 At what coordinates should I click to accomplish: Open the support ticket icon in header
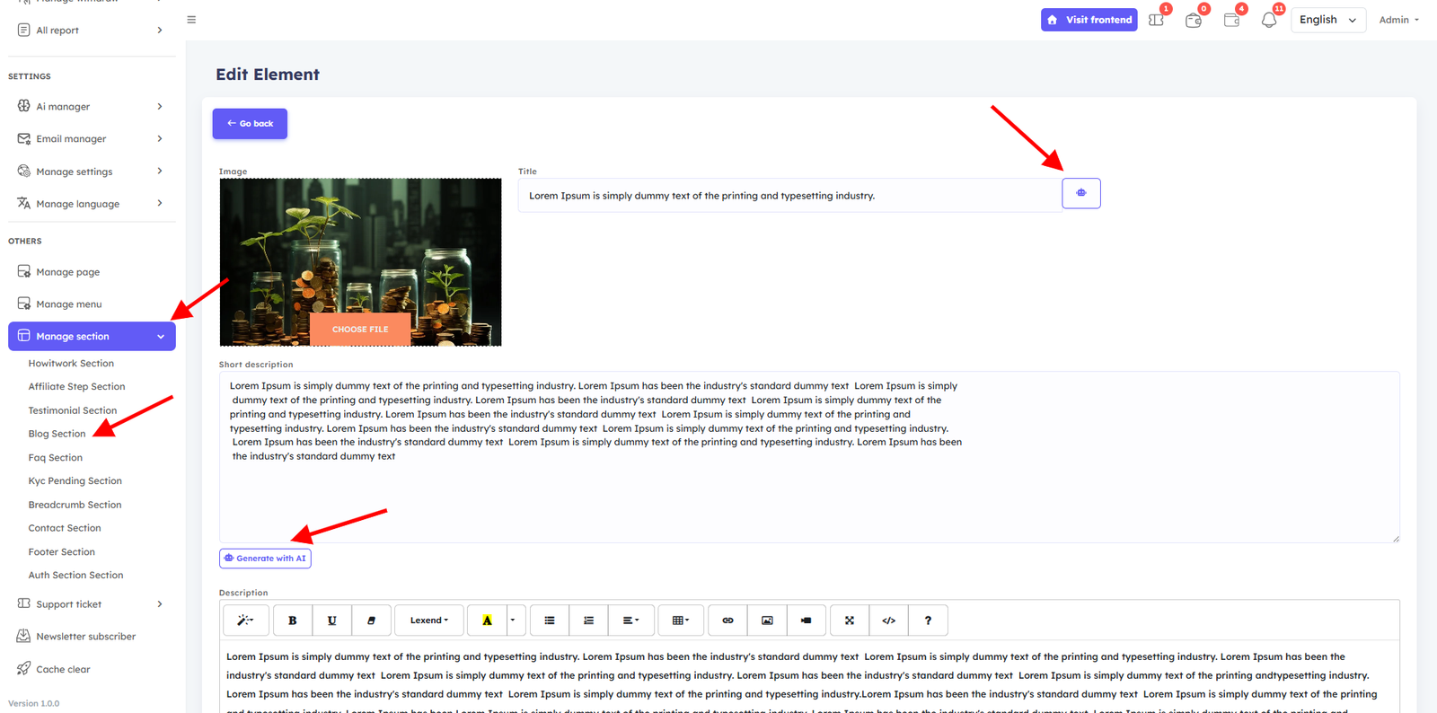(1156, 20)
